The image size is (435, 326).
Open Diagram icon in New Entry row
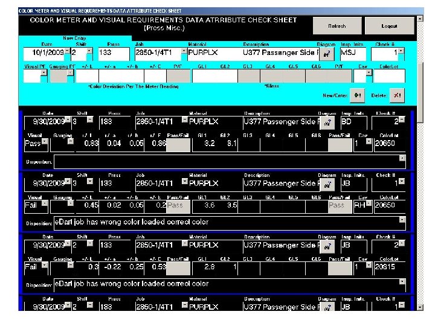[326, 54]
